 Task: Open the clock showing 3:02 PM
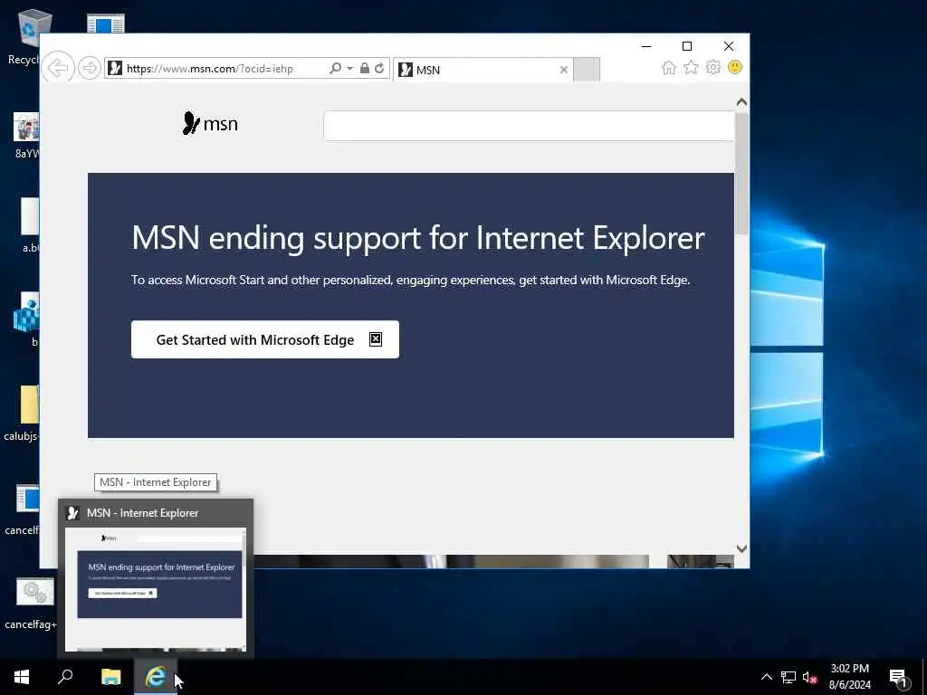pyautogui.click(x=849, y=677)
